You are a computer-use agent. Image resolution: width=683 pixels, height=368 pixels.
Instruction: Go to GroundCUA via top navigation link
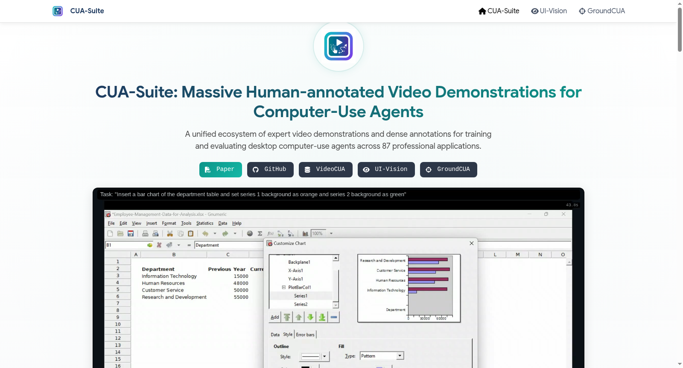(x=602, y=11)
